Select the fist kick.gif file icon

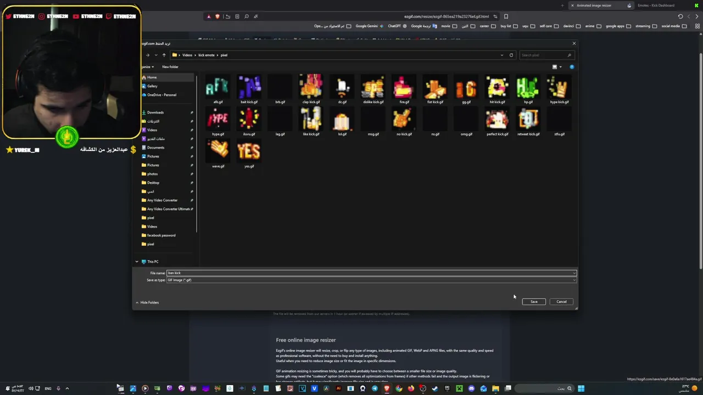coord(435,88)
